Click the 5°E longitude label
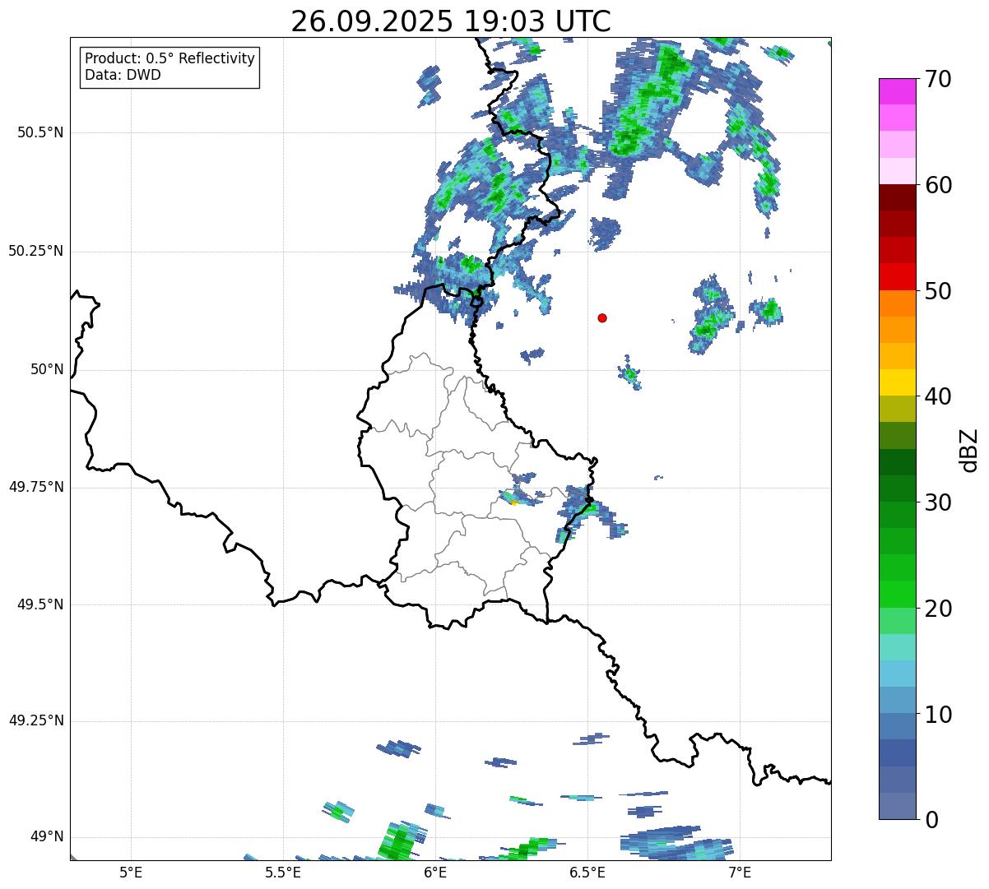This screenshot has height=889, width=989. [x=131, y=872]
